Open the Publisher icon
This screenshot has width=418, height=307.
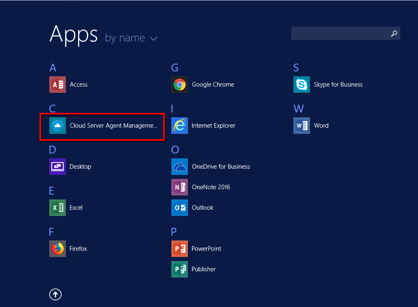180,269
